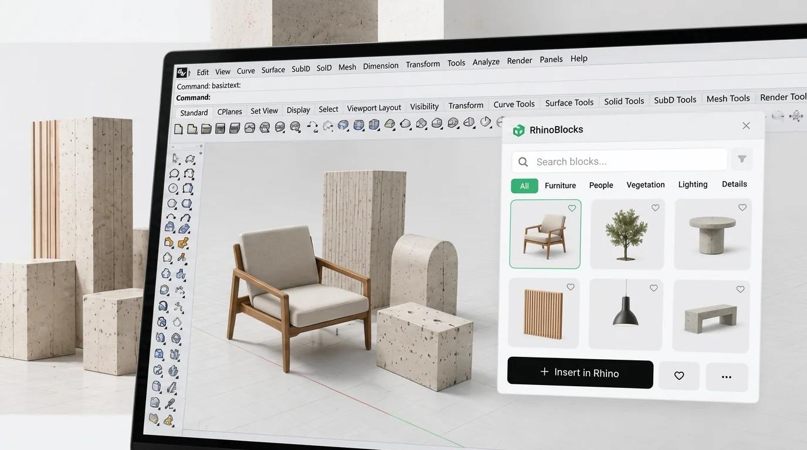Open the Panels menu
This screenshot has width=807, height=450.
551,59
